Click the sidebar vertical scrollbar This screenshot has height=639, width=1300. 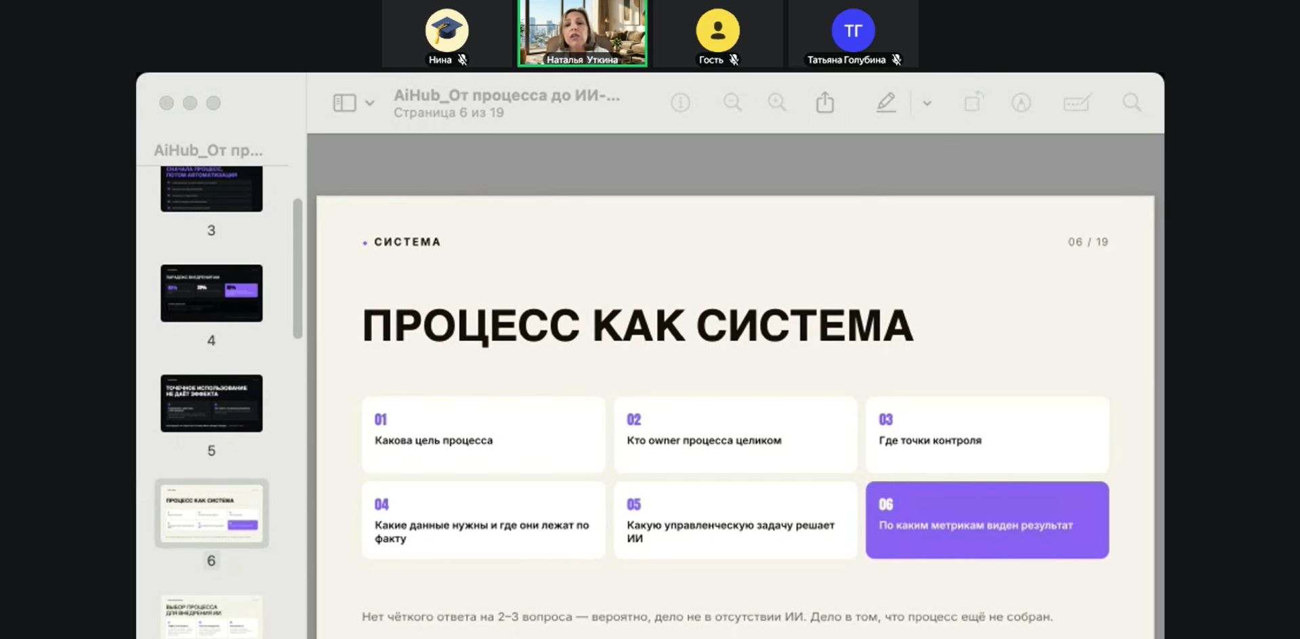[x=297, y=268]
